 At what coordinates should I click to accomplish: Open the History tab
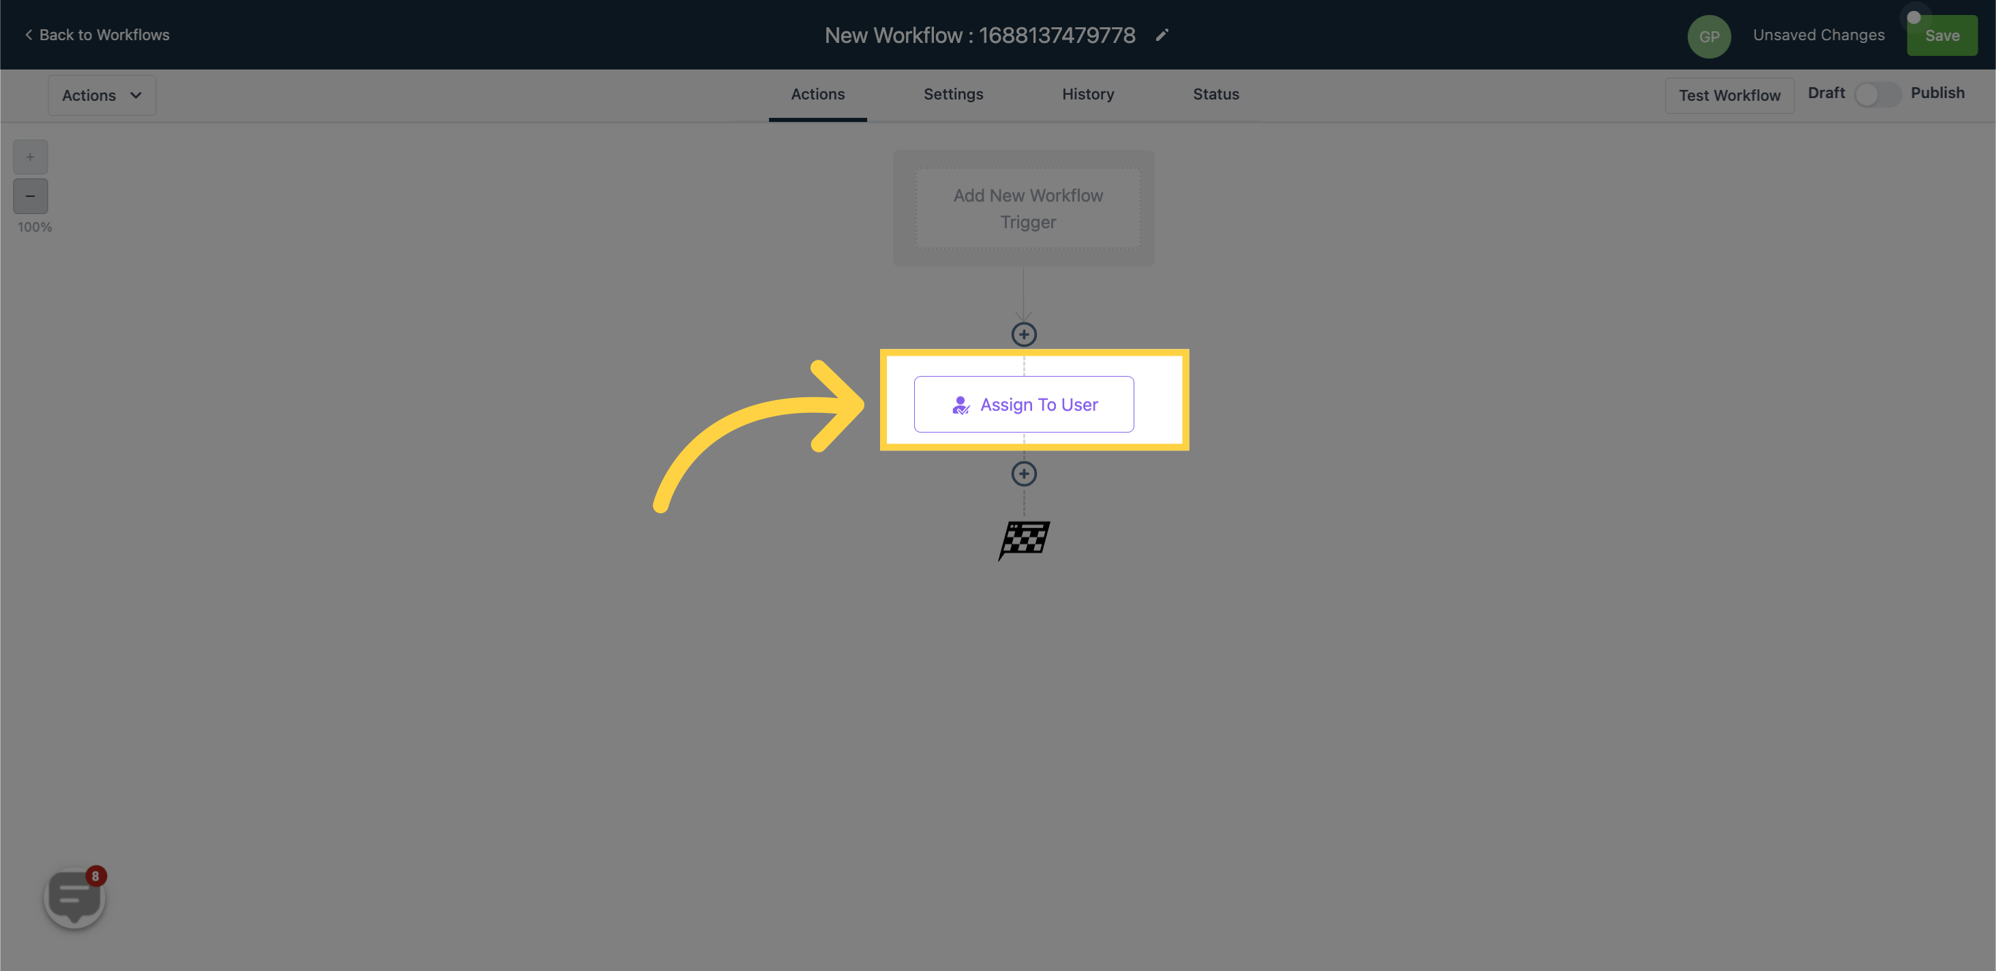pyautogui.click(x=1087, y=94)
